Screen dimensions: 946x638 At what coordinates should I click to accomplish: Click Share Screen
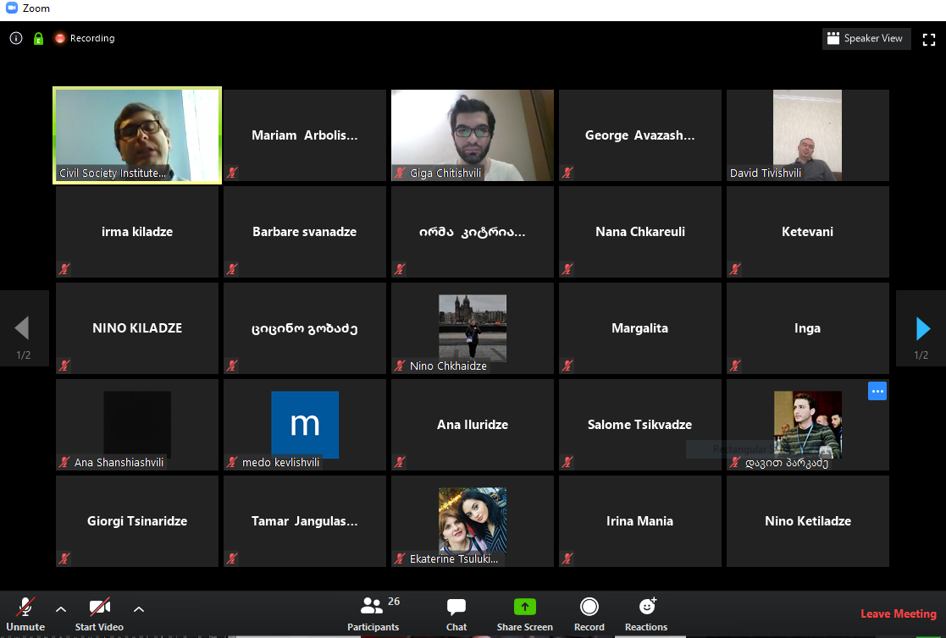(x=524, y=613)
